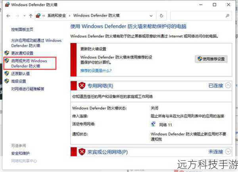Open 控制面板主页 link

coord(22,29)
